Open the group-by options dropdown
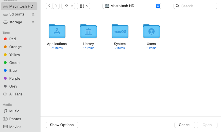221x132 pixels. click(x=84, y=6)
